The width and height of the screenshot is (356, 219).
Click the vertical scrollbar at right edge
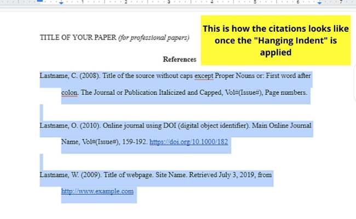[354, 77]
